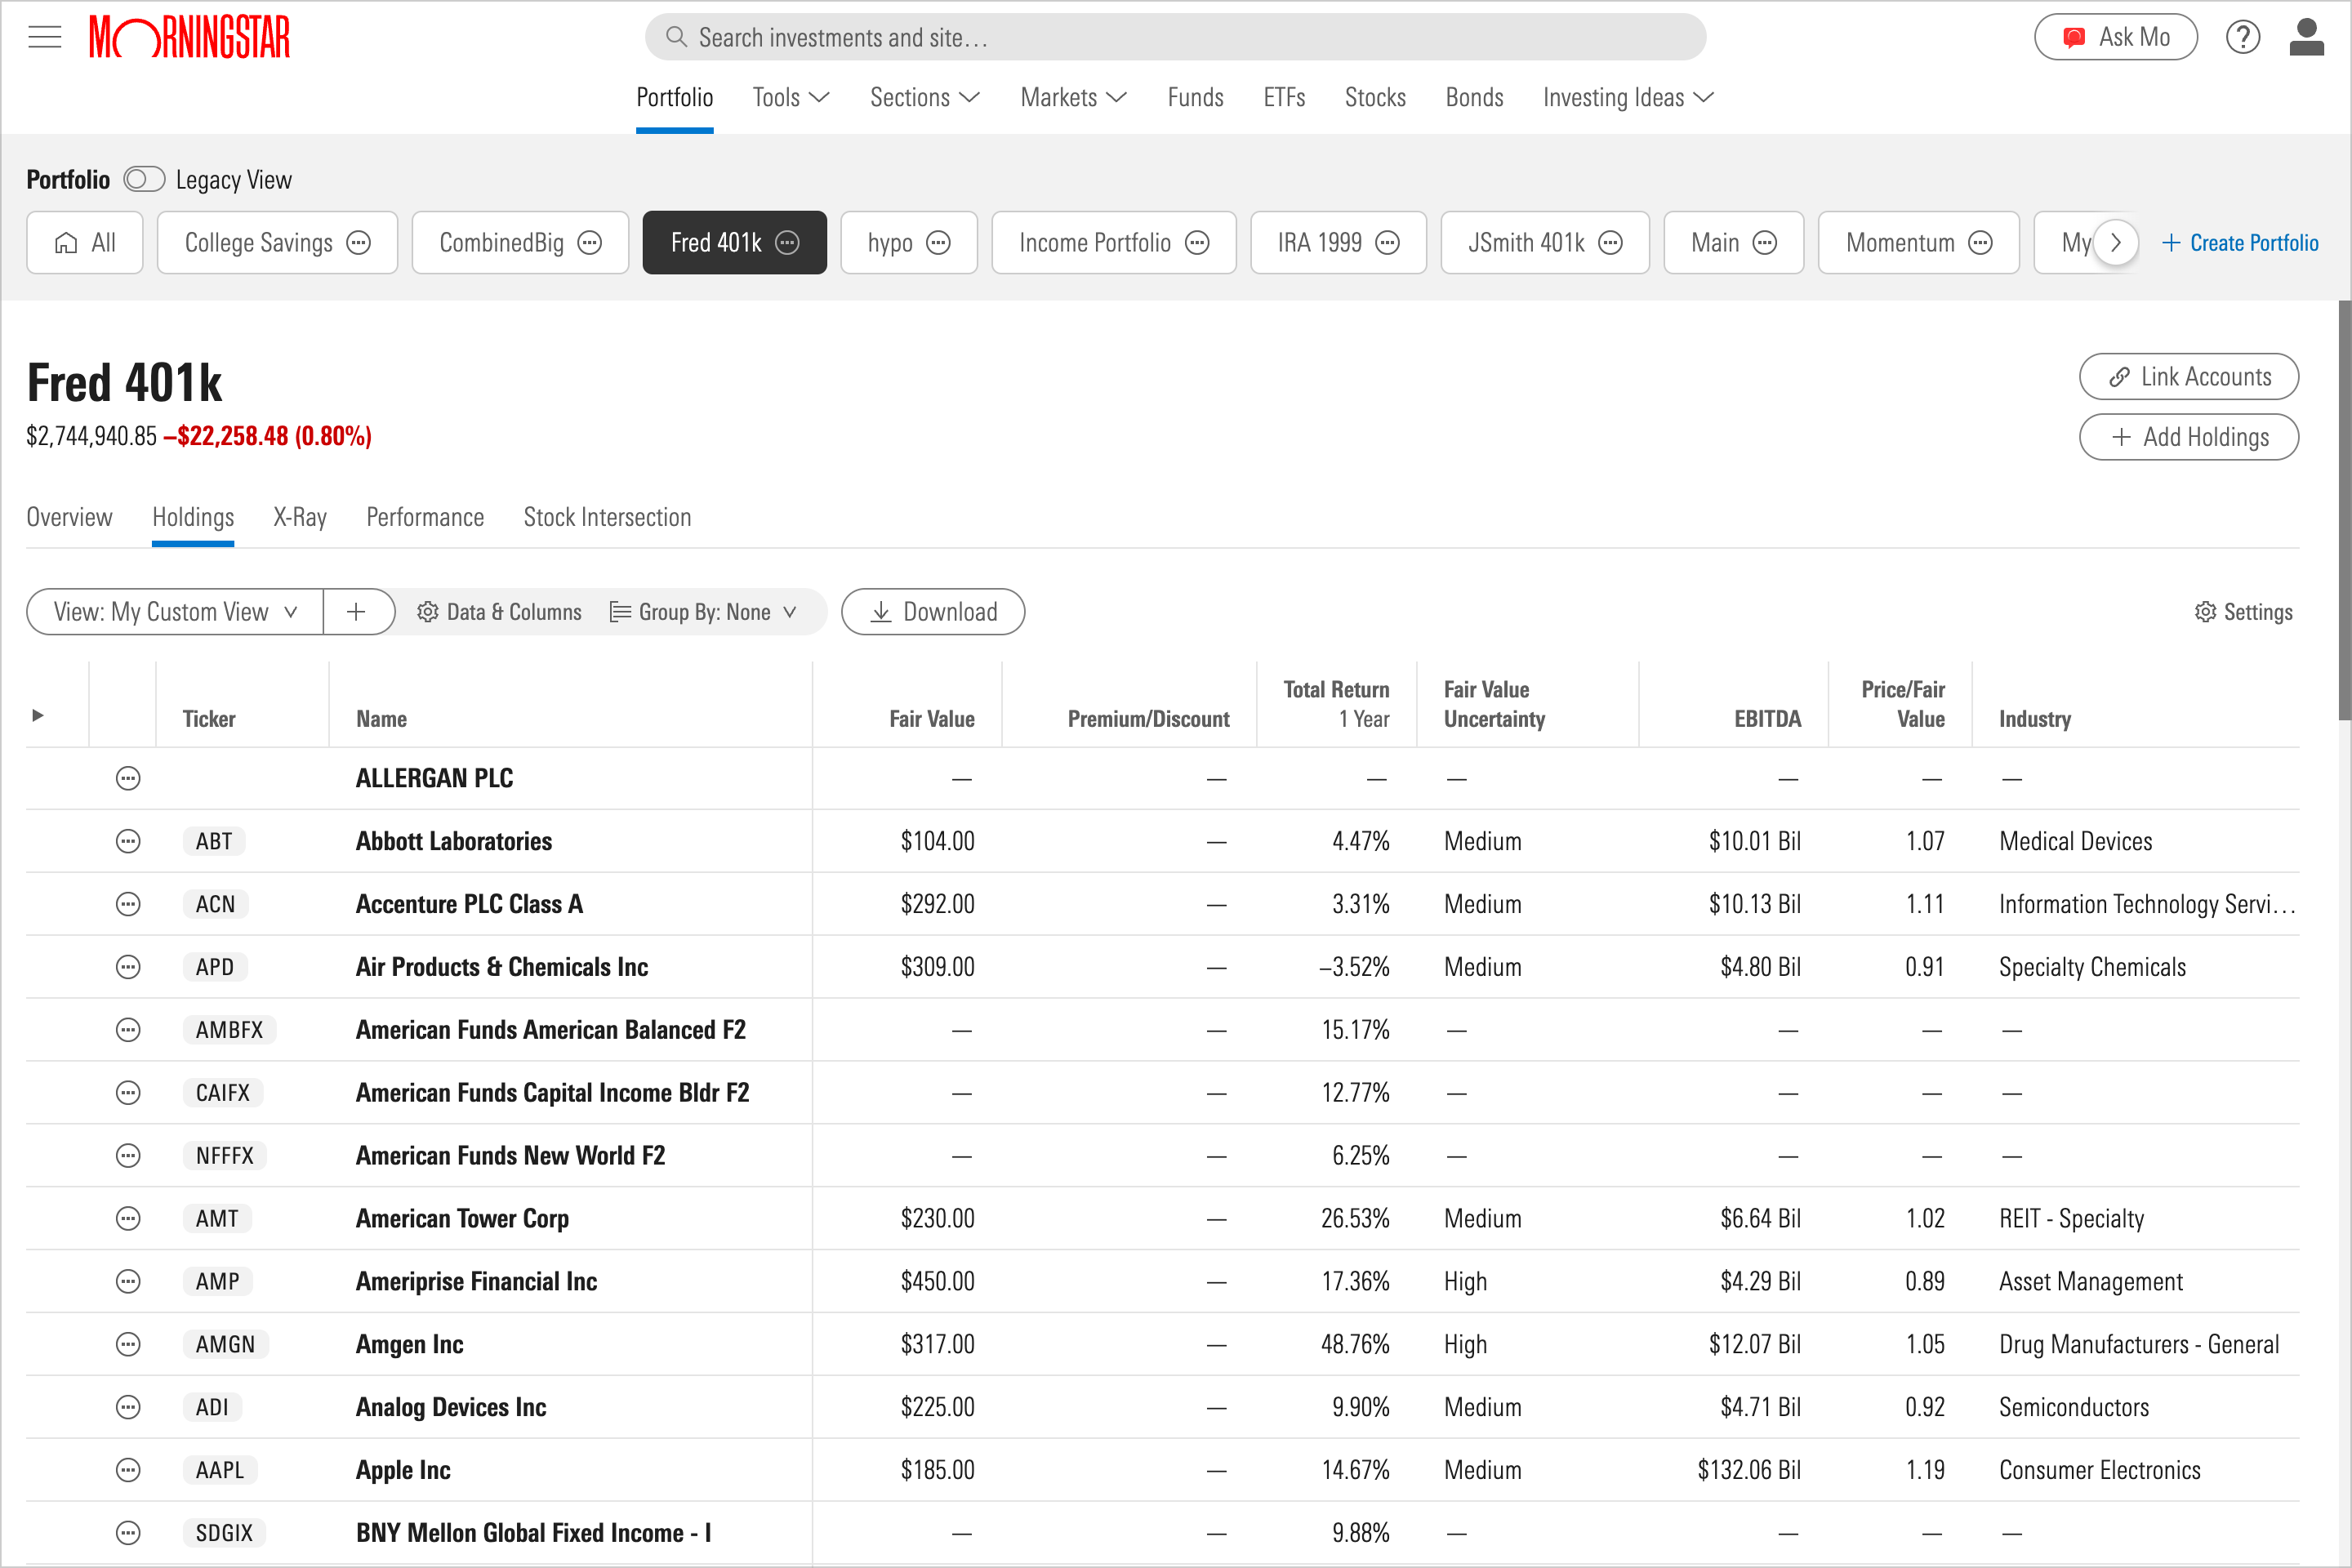Screen dimensions: 2352x1568
Task: Open row actions for Abbott Laboratories
Action: pyautogui.click(x=128, y=842)
